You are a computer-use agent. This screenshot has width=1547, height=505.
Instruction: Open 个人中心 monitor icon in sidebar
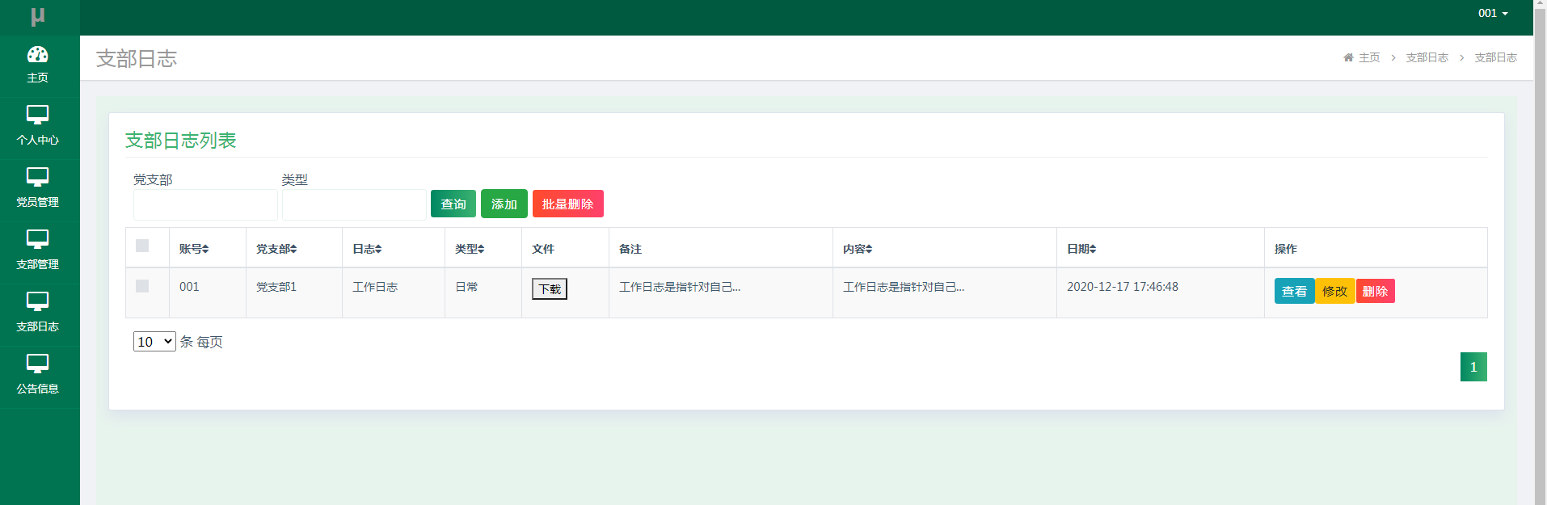pyautogui.click(x=37, y=115)
